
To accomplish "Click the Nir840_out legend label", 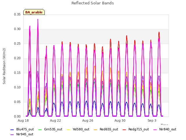I will click(x=168, y=129).
